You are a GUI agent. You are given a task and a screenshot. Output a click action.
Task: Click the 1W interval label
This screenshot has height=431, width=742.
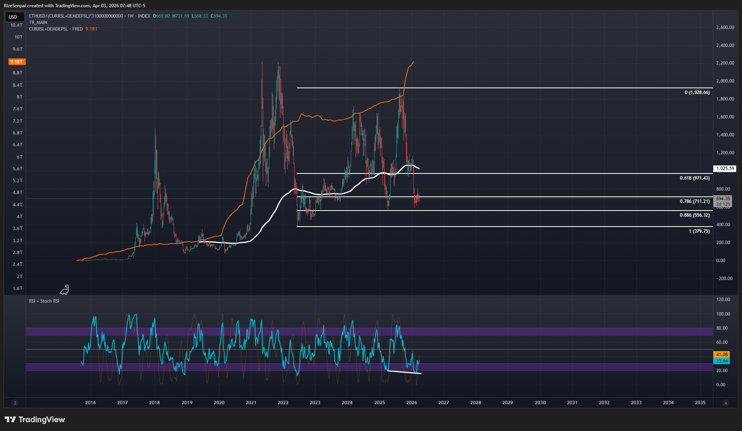tap(130, 16)
